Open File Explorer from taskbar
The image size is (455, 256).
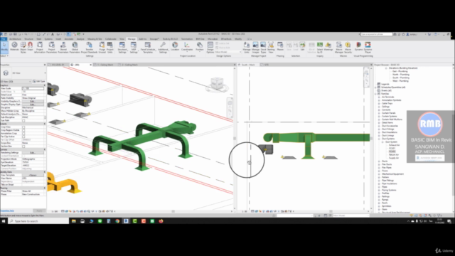74,221
